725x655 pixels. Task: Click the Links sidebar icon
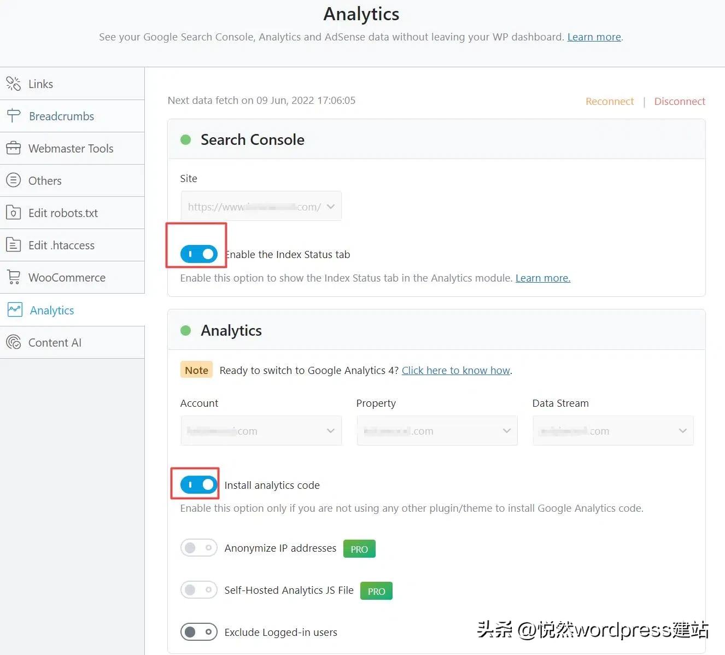(14, 84)
